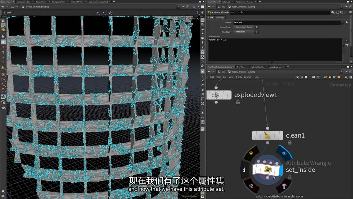Viewport: 353px width, 199px height.
Task: Expand the scene view path dropdown
Action: click(x=178, y=7)
